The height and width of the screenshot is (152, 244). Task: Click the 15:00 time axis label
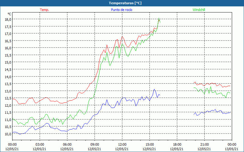(x=149, y=145)
